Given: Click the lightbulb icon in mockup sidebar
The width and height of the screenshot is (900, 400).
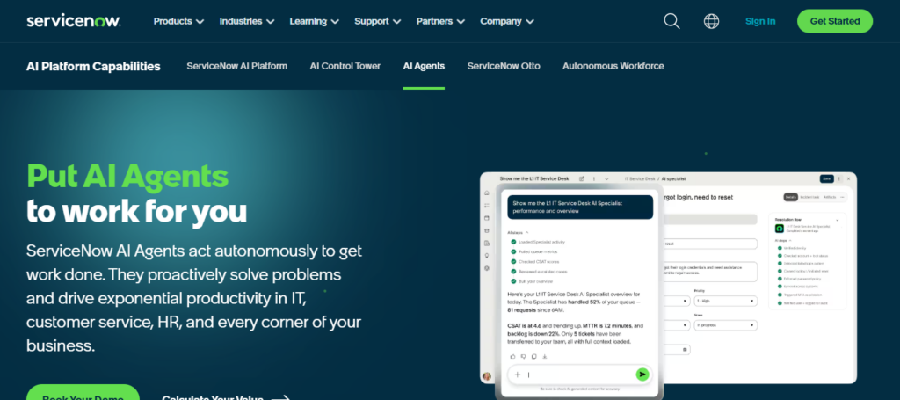Looking at the screenshot, I should click(x=487, y=255).
